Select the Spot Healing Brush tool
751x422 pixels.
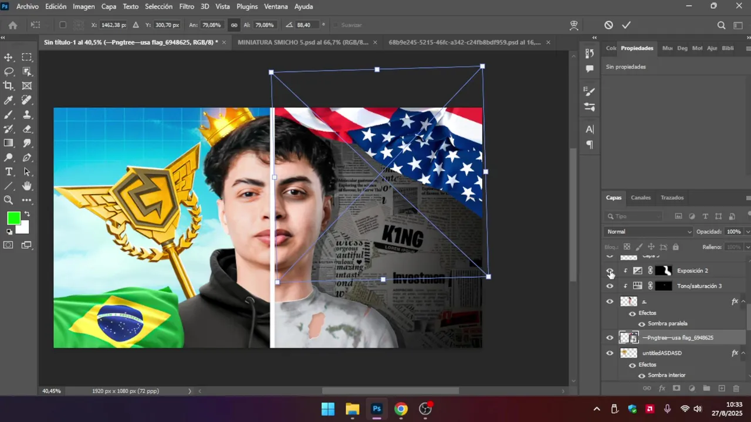[x=27, y=100]
